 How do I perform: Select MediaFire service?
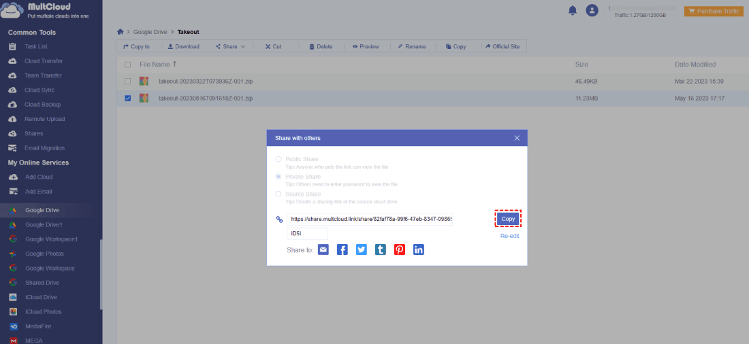(x=38, y=326)
